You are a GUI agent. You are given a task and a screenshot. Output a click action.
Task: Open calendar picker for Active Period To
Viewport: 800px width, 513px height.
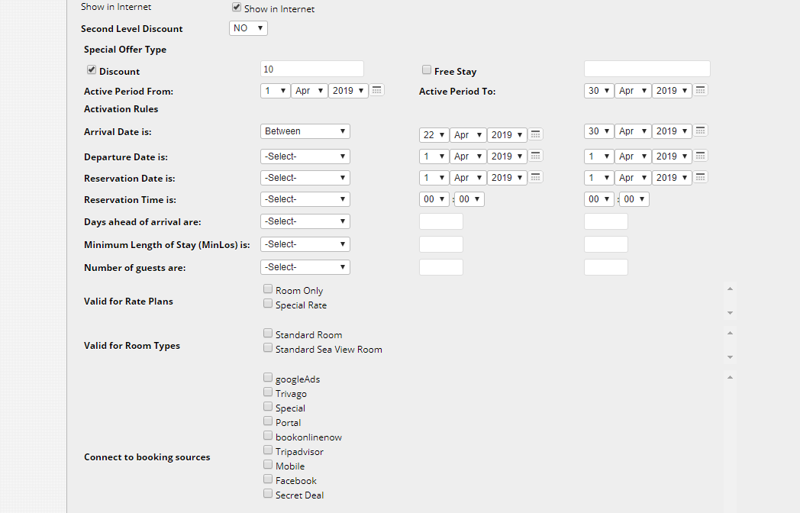pyautogui.click(x=700, y=90)
